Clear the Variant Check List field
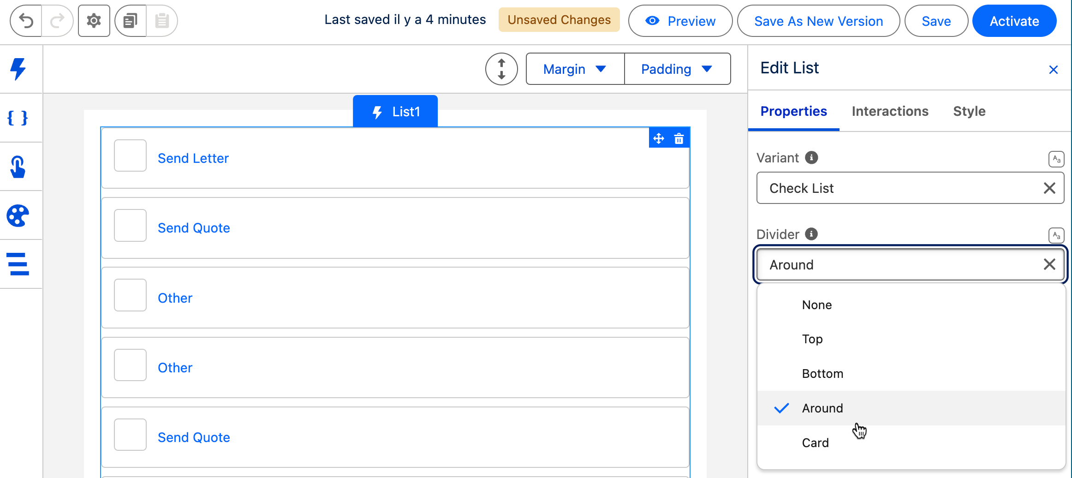1072x478 pixels. coord(1049,188)
